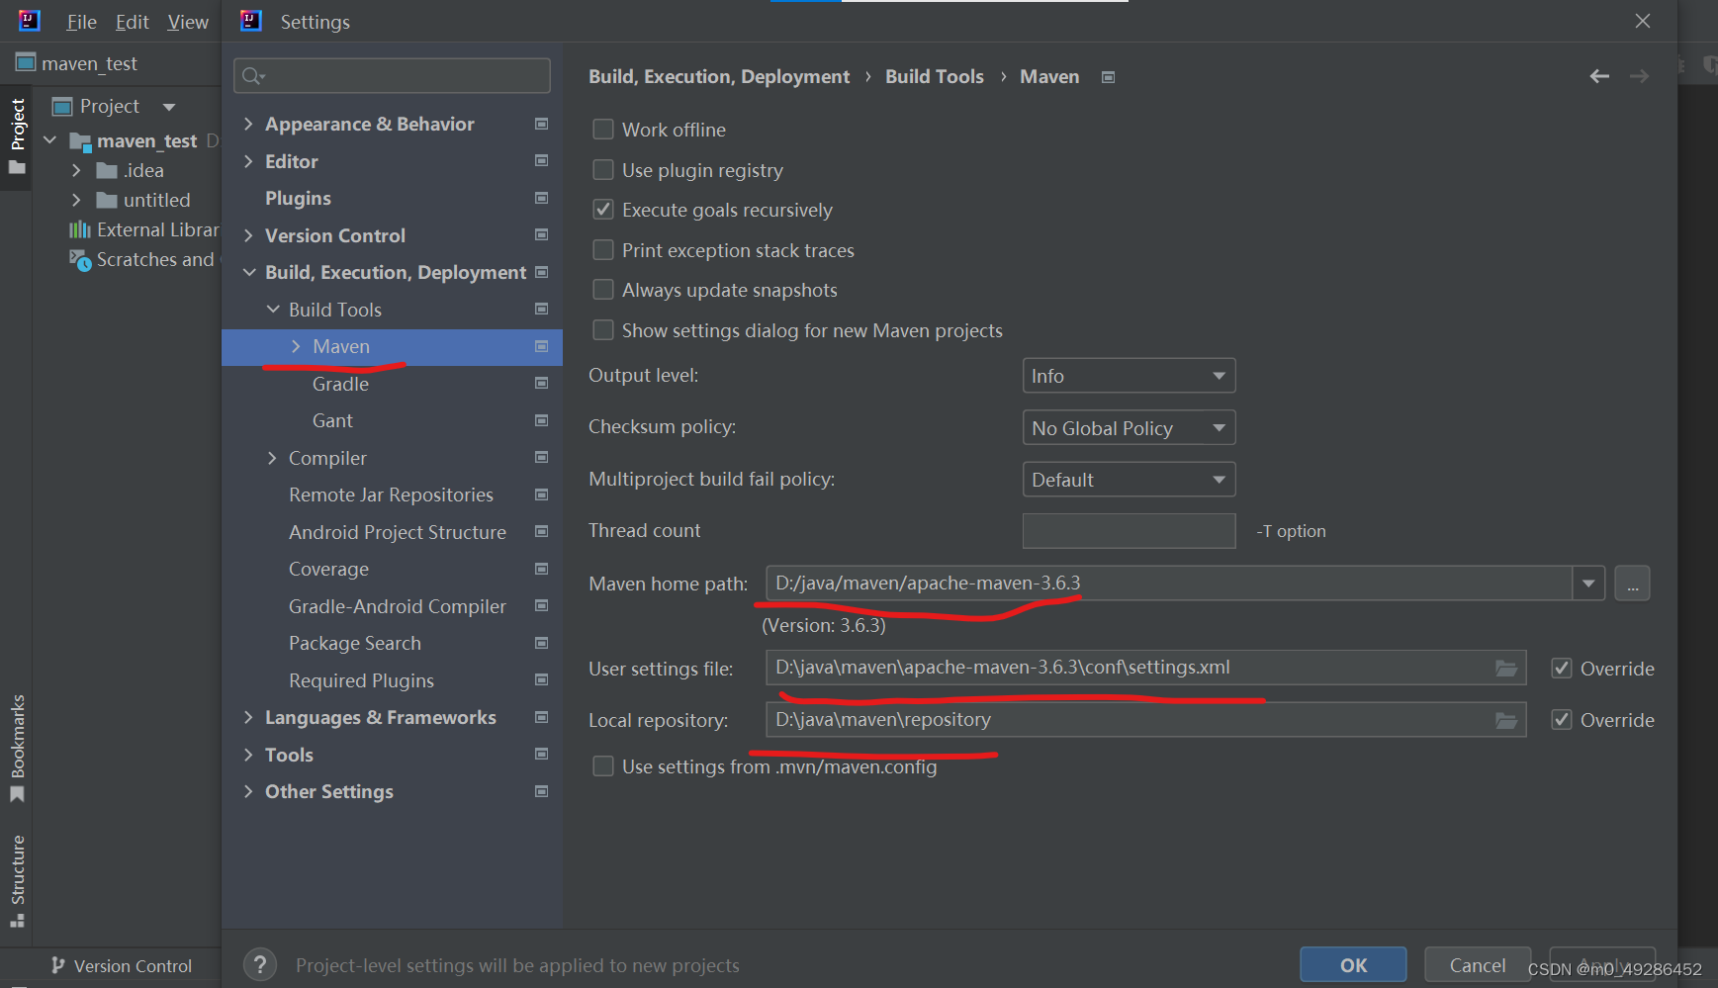Click project-level icon next to Gradle row
Screen dimensions: 1718x988
542,383
